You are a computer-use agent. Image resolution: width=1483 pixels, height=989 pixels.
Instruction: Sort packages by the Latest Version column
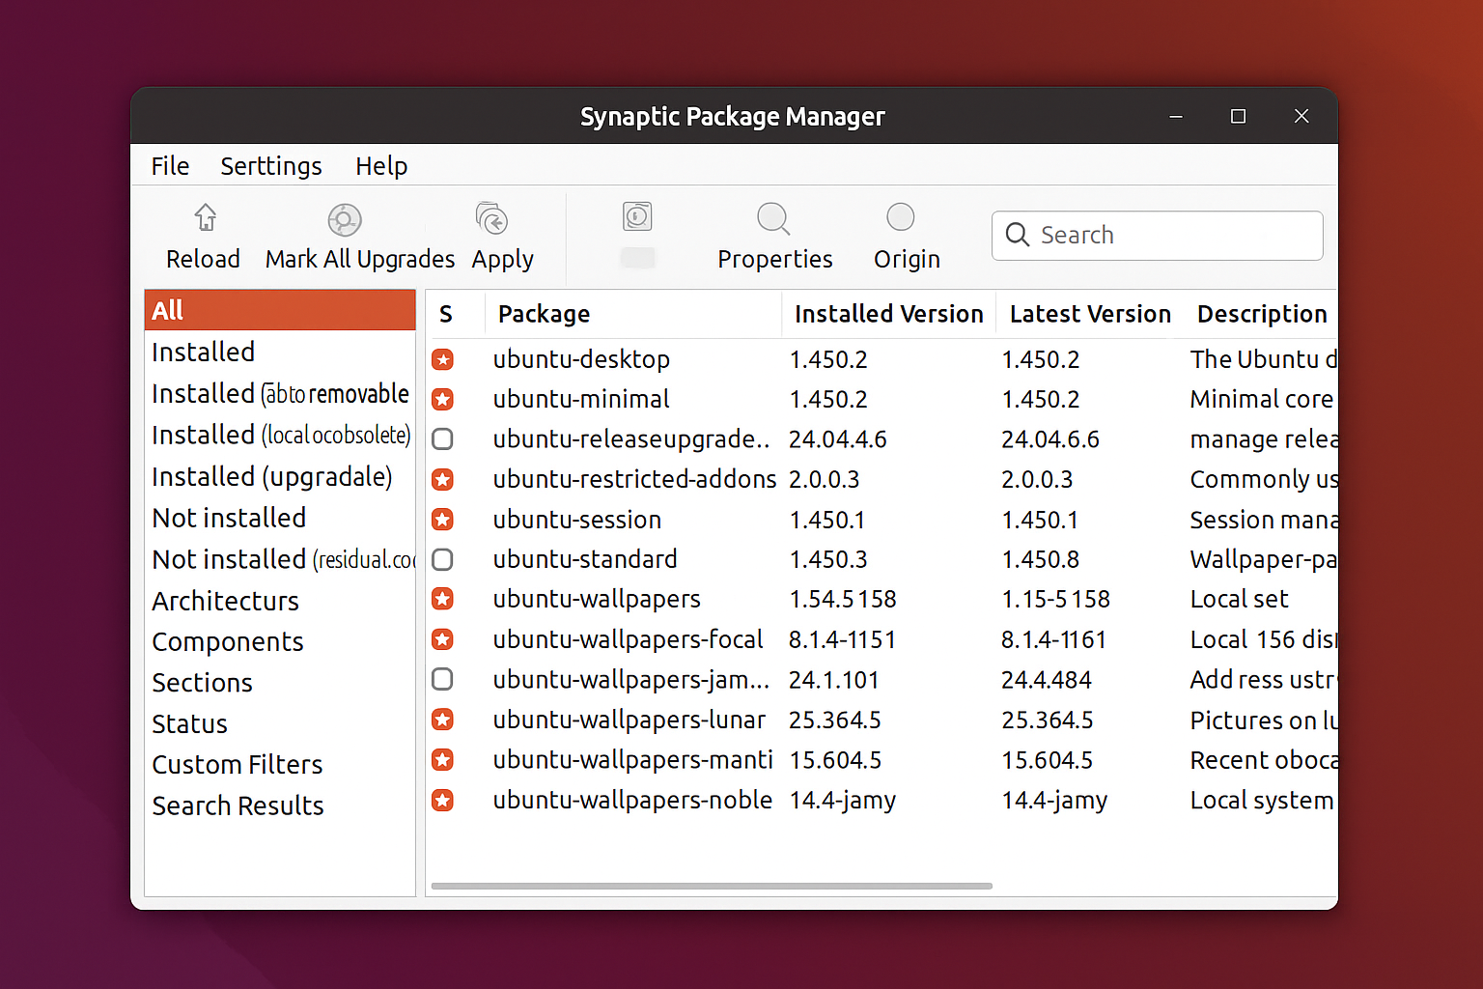point(1089,313)
